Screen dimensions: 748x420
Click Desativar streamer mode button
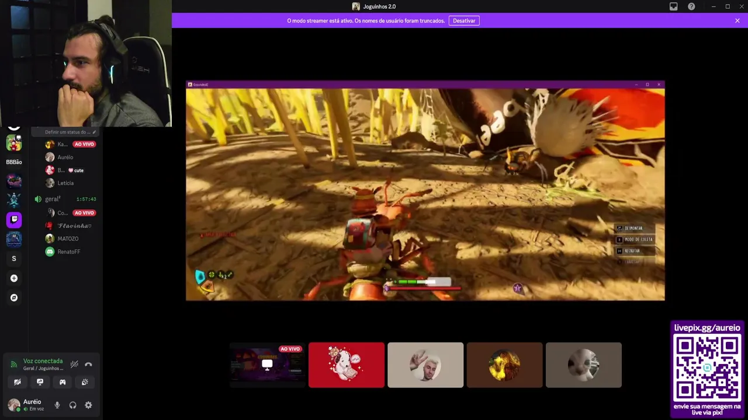coord(464,20)
